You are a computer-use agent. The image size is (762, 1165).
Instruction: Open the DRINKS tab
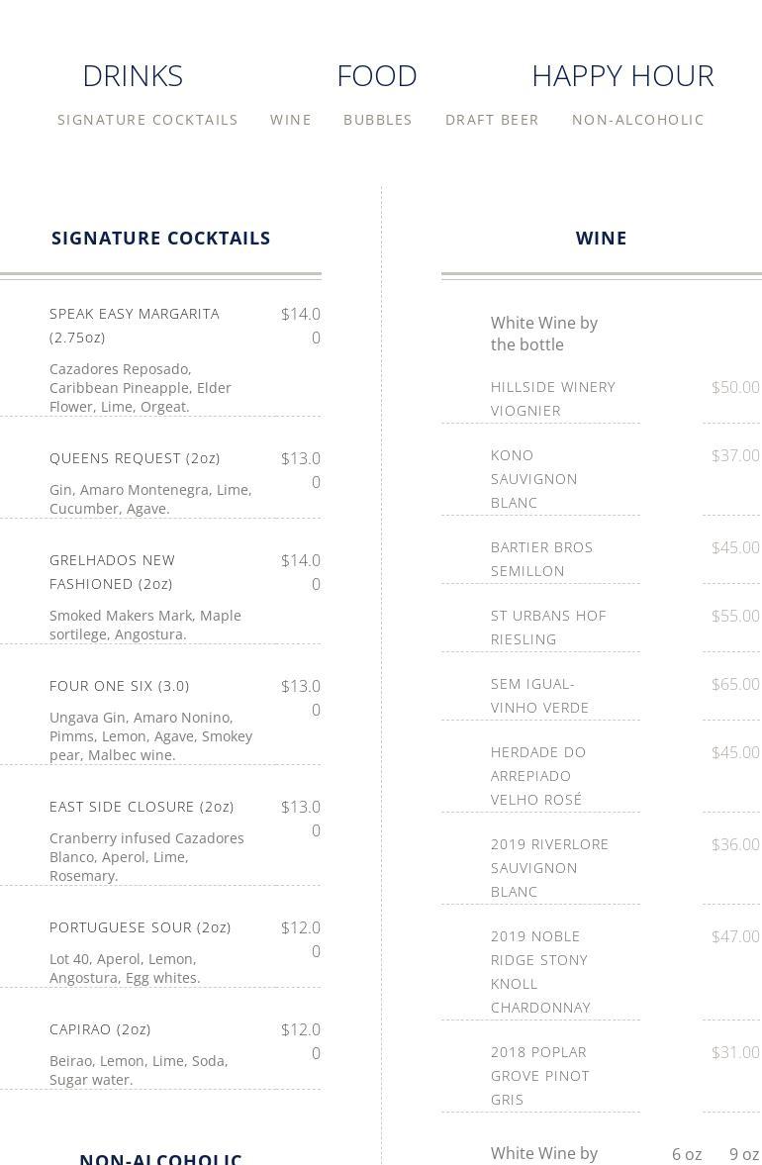point(133,76)
